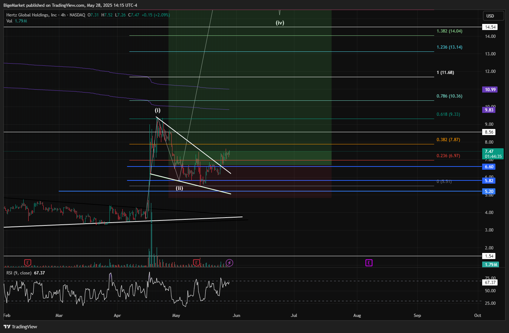This screenshot has width=509, height=333.
Task: Select the 0.236 (6.97) Fibonacci level label
Action: (448, 156)
